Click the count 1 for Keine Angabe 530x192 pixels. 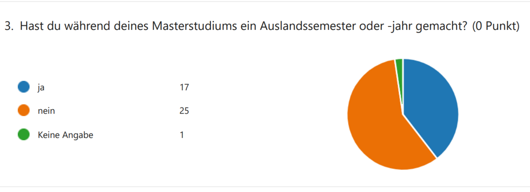[182, 135]
